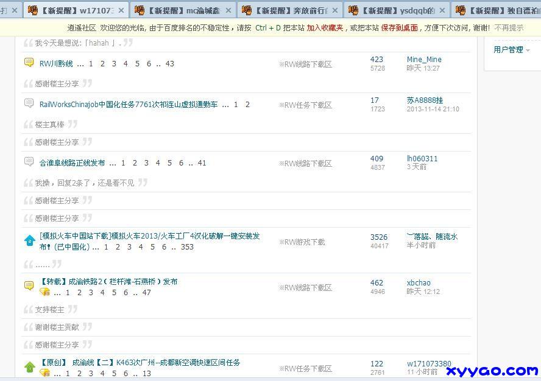Viewport: 541px width, 381px height.
Task: Click the green pinned arrow icon
Action: click(x=29, y=367)
